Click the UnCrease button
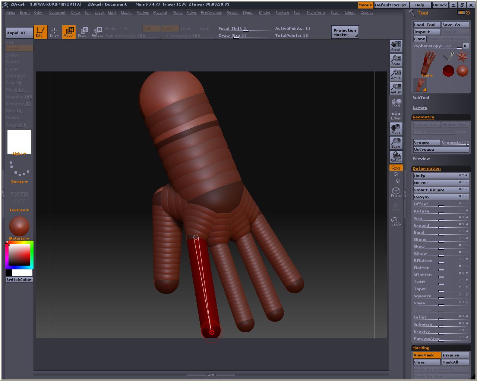The width and height of the screenshot is (477, 381). 441,150
